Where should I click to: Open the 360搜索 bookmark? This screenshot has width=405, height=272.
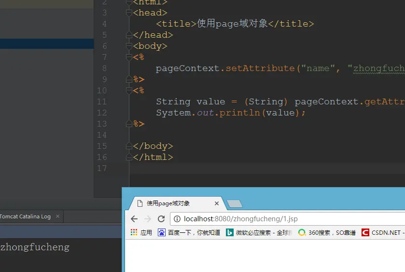point(327,232)
